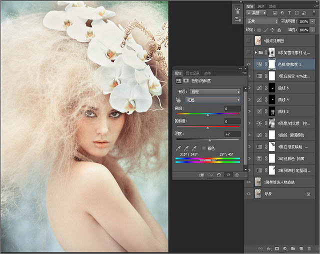The width and height of the screenshot is (320, 254).
Task: Open the 红色 color channel dropdown
Action: coord(212,100)
